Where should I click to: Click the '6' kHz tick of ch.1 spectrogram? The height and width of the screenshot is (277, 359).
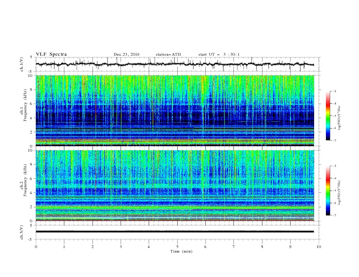pos(32,104)
